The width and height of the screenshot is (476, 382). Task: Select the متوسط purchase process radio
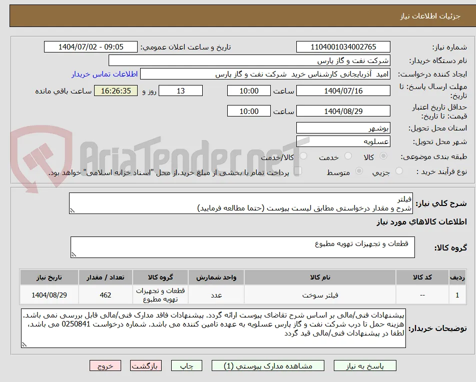click(x=359, y=171)
